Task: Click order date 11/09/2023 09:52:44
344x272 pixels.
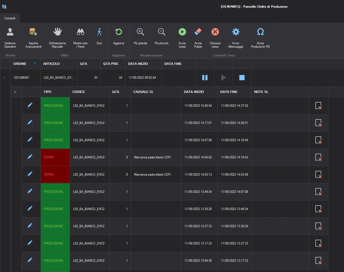Action: pyautogui.click(x=143, y=78)
